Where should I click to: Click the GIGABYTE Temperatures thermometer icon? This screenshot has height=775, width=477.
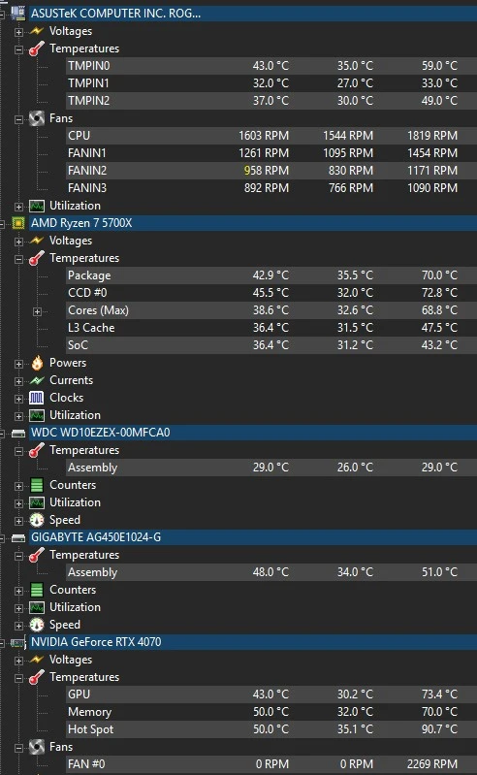point(37,555)
